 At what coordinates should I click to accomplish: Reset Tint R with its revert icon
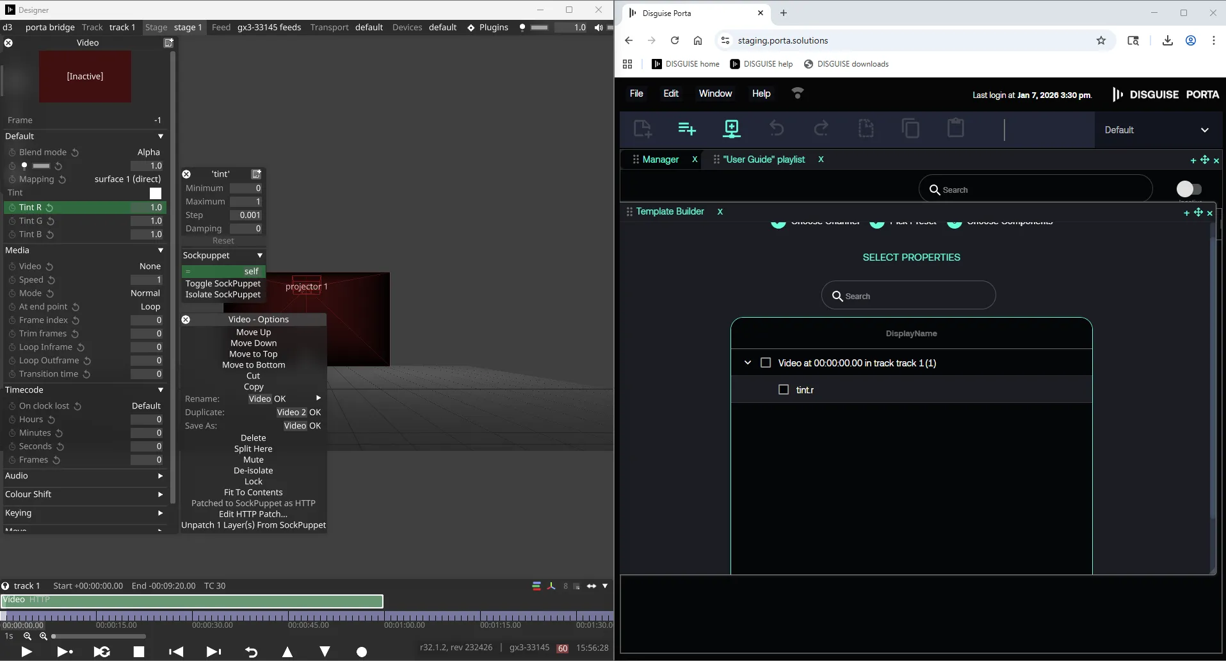(x=50, y=208)
